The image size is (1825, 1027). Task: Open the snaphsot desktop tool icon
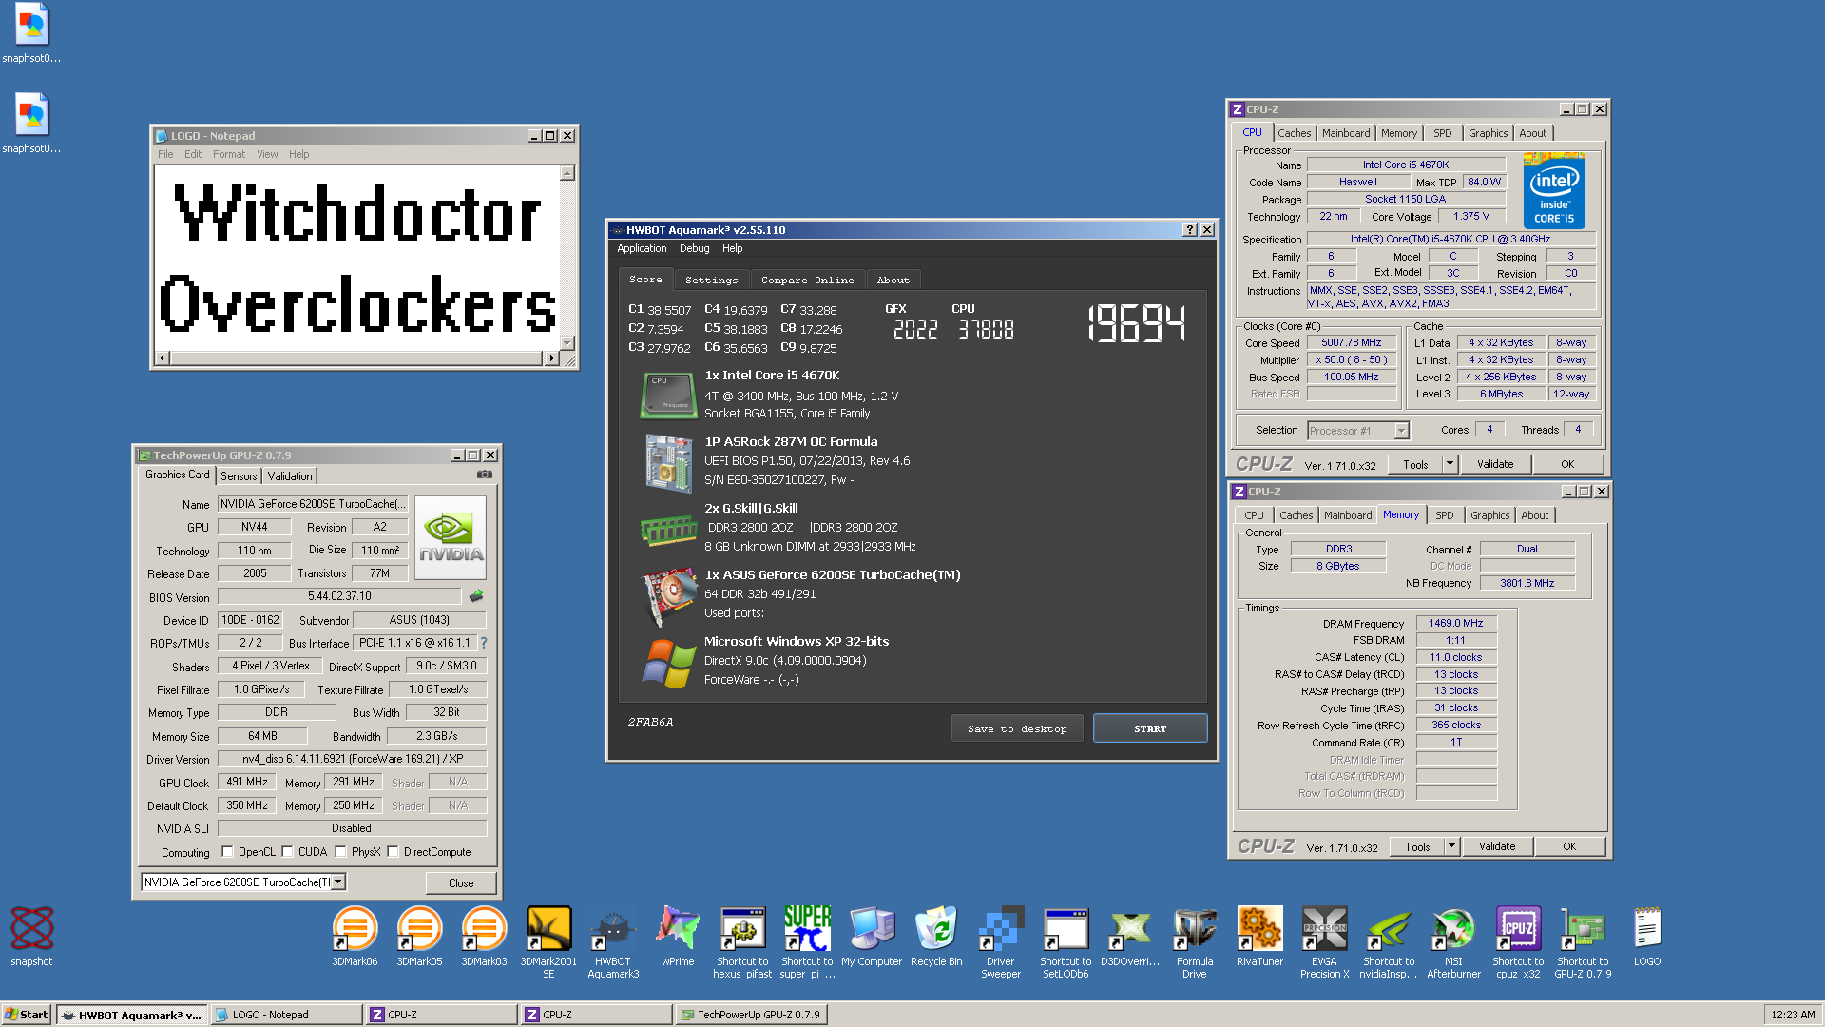[31, 937]
